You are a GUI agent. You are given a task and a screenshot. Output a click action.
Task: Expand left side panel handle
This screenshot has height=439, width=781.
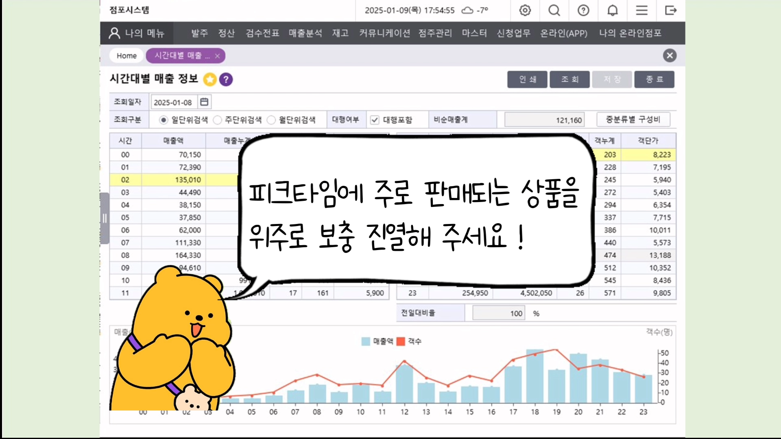click(105, 218)
